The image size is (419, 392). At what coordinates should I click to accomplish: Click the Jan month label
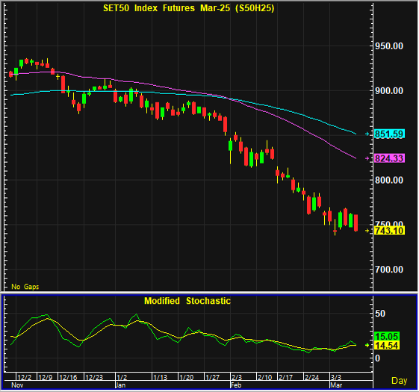point(120,385)
